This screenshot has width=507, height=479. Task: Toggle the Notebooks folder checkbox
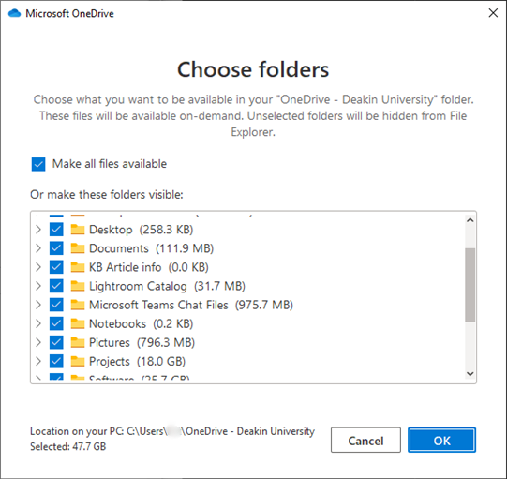point(56,323)
